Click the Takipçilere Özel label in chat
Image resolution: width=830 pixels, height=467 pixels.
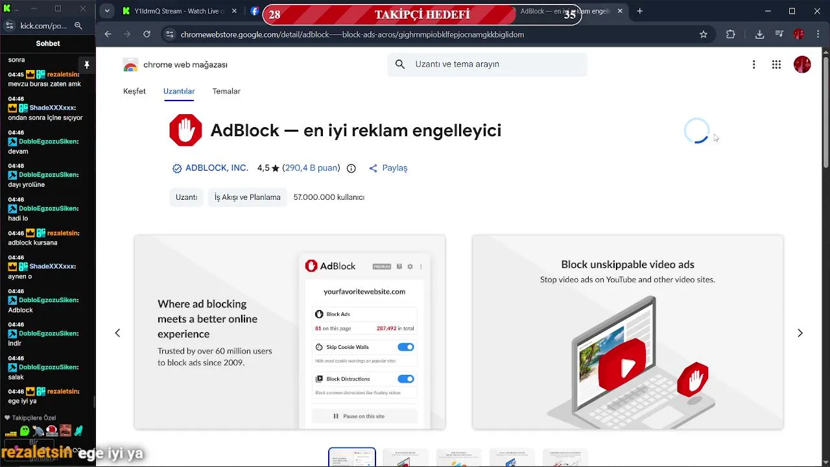click(30, 418)
